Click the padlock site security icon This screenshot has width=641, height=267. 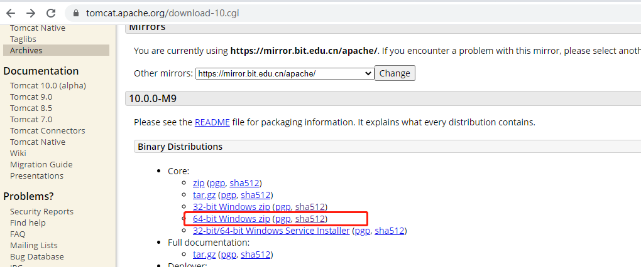coord(75,13)
